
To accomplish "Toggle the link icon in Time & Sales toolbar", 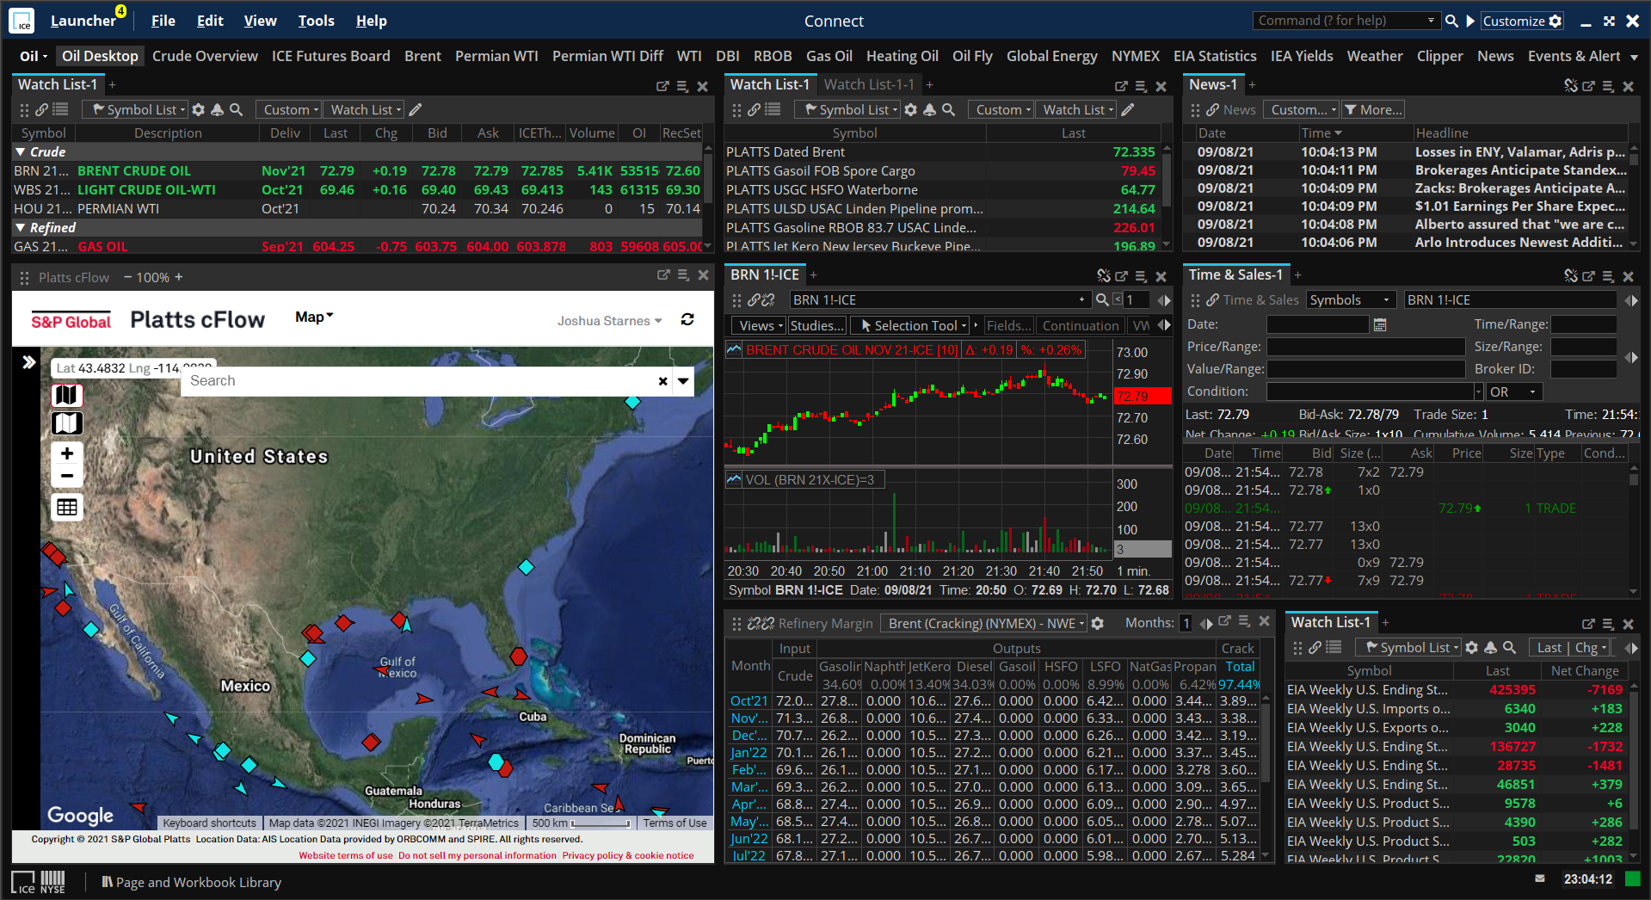I will (x=1212, y=299).
